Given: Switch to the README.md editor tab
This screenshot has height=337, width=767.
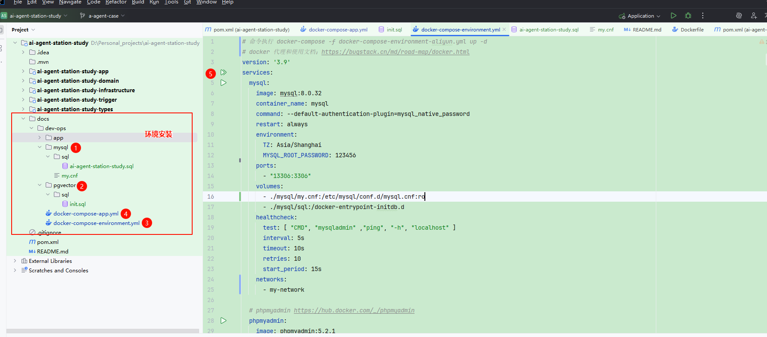Looking at the screenshot, I should pyautogui.click(x=646, y=30).
